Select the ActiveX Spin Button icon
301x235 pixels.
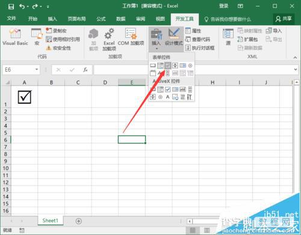[153, 97]
